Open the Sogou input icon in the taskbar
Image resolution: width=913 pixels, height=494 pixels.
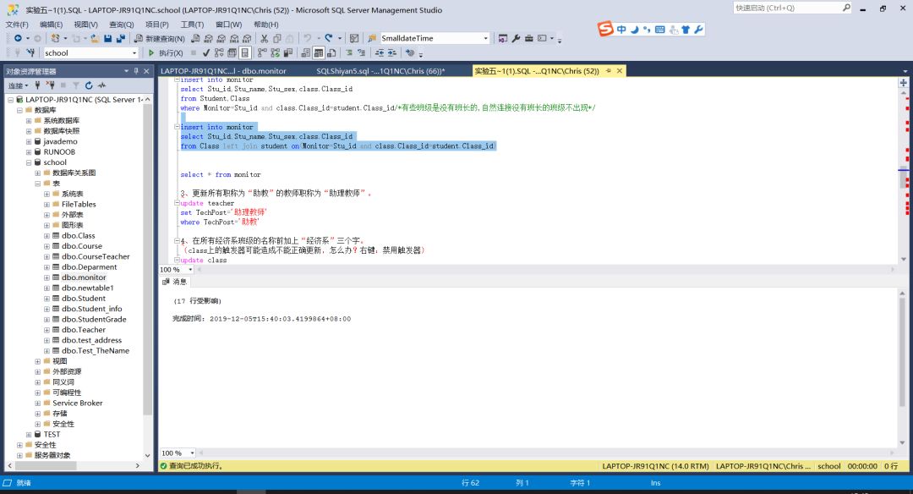[605, 28]
